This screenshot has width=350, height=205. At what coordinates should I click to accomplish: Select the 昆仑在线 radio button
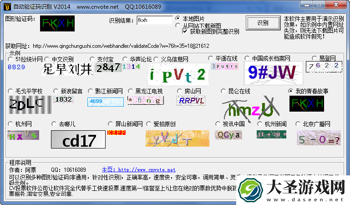223,91
